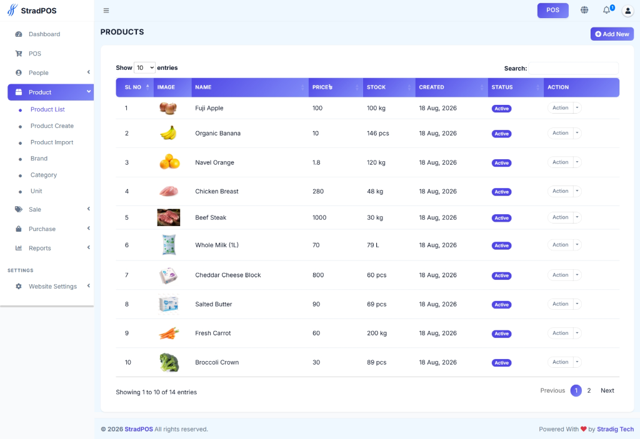The height and width of the screenshot is (439, 640).
Task: Click the POS button in header
Action: coord(552,10)
